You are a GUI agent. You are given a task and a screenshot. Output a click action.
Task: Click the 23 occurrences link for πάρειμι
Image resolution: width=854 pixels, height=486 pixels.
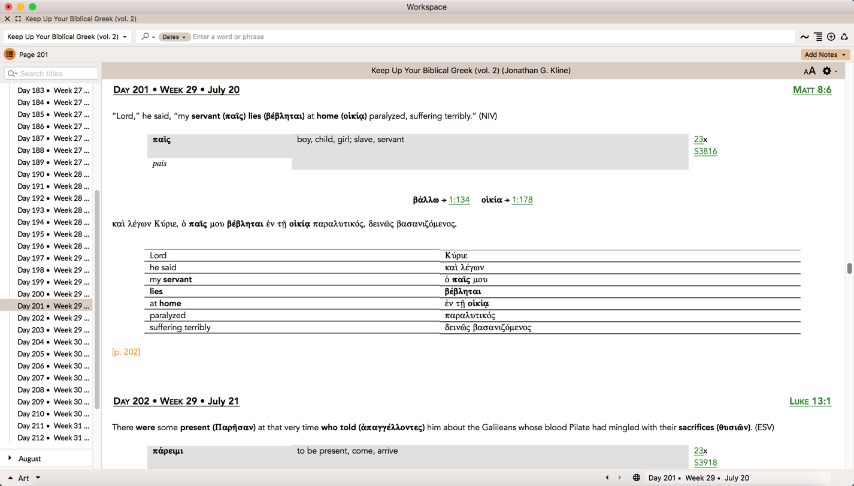(x=698, y=451)
